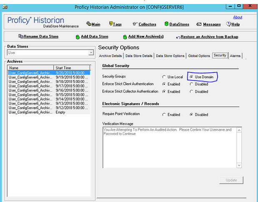The image size is (258, 202).
Task: Click the Start Time column header
Action: click(72, 68)
